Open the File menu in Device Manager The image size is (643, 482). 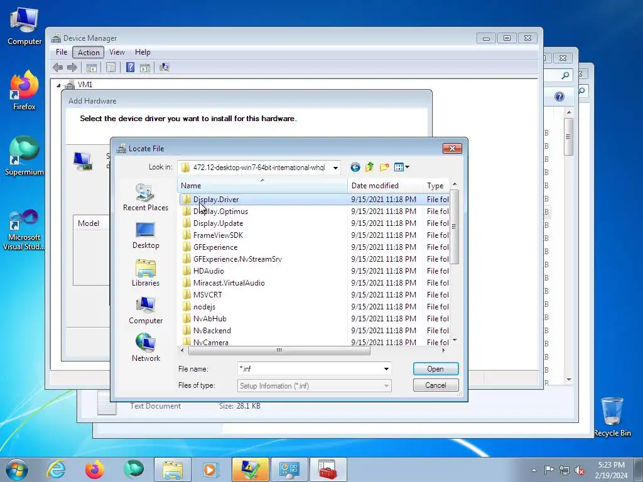coord(62,52)
